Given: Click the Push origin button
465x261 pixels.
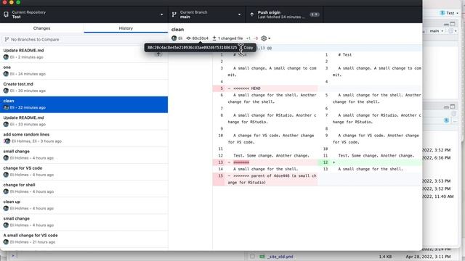Looking at the screenshot, I should [x=284, y=14].
